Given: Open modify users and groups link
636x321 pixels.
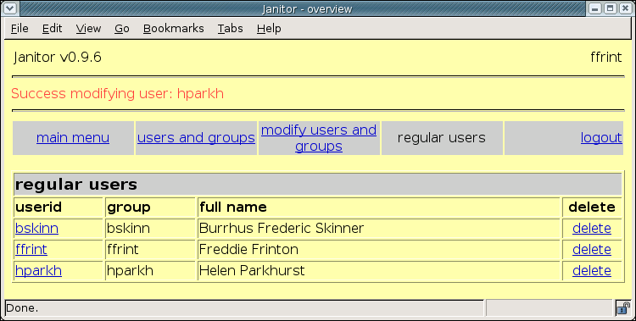Looking at the screenshot, I should (319, 138).
